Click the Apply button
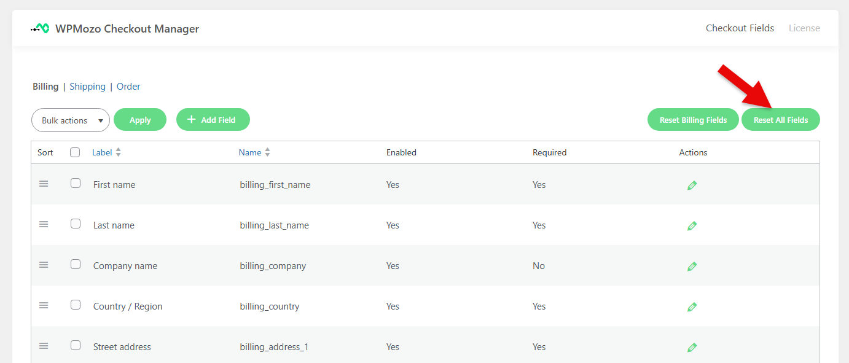The image size is (849, 363). 140,120
